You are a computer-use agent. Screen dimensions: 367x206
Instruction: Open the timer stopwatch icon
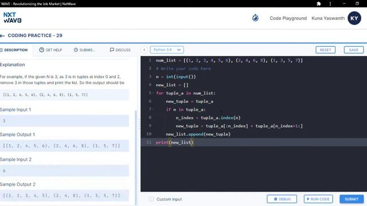tap(255, 18)
